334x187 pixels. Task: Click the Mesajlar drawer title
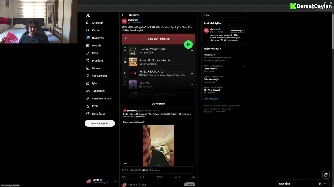coord(285,184)
